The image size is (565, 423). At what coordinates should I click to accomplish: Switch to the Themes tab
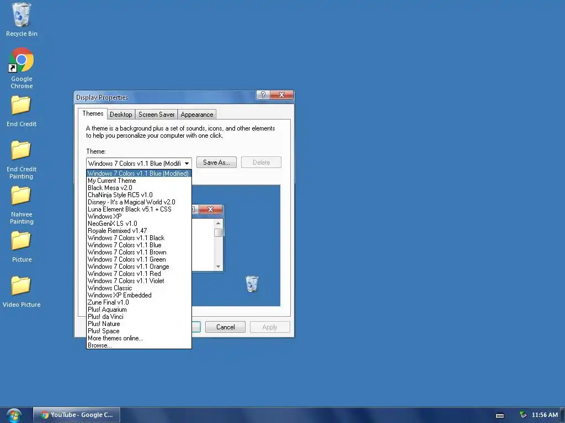[93, 113]
